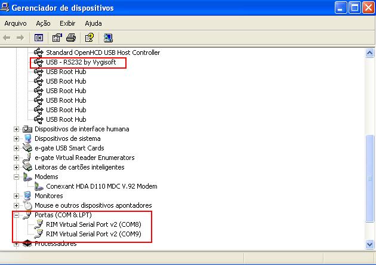Image resolution: width=376 pixels, height=265 pixels.
Task: Open the Arquivo menu
Action: click(16, 23)
